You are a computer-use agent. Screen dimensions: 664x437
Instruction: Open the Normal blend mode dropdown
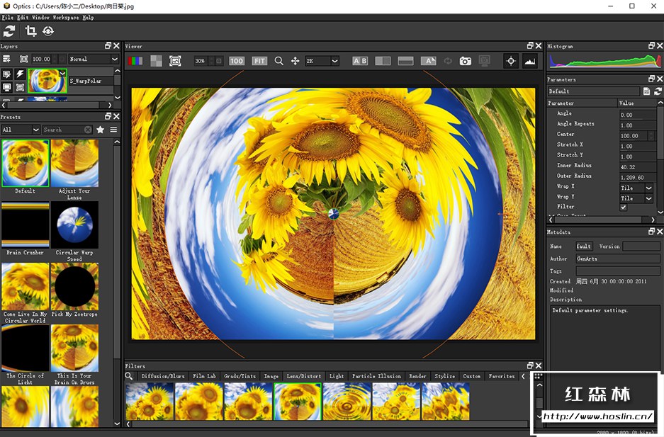(x=94, y=59)
